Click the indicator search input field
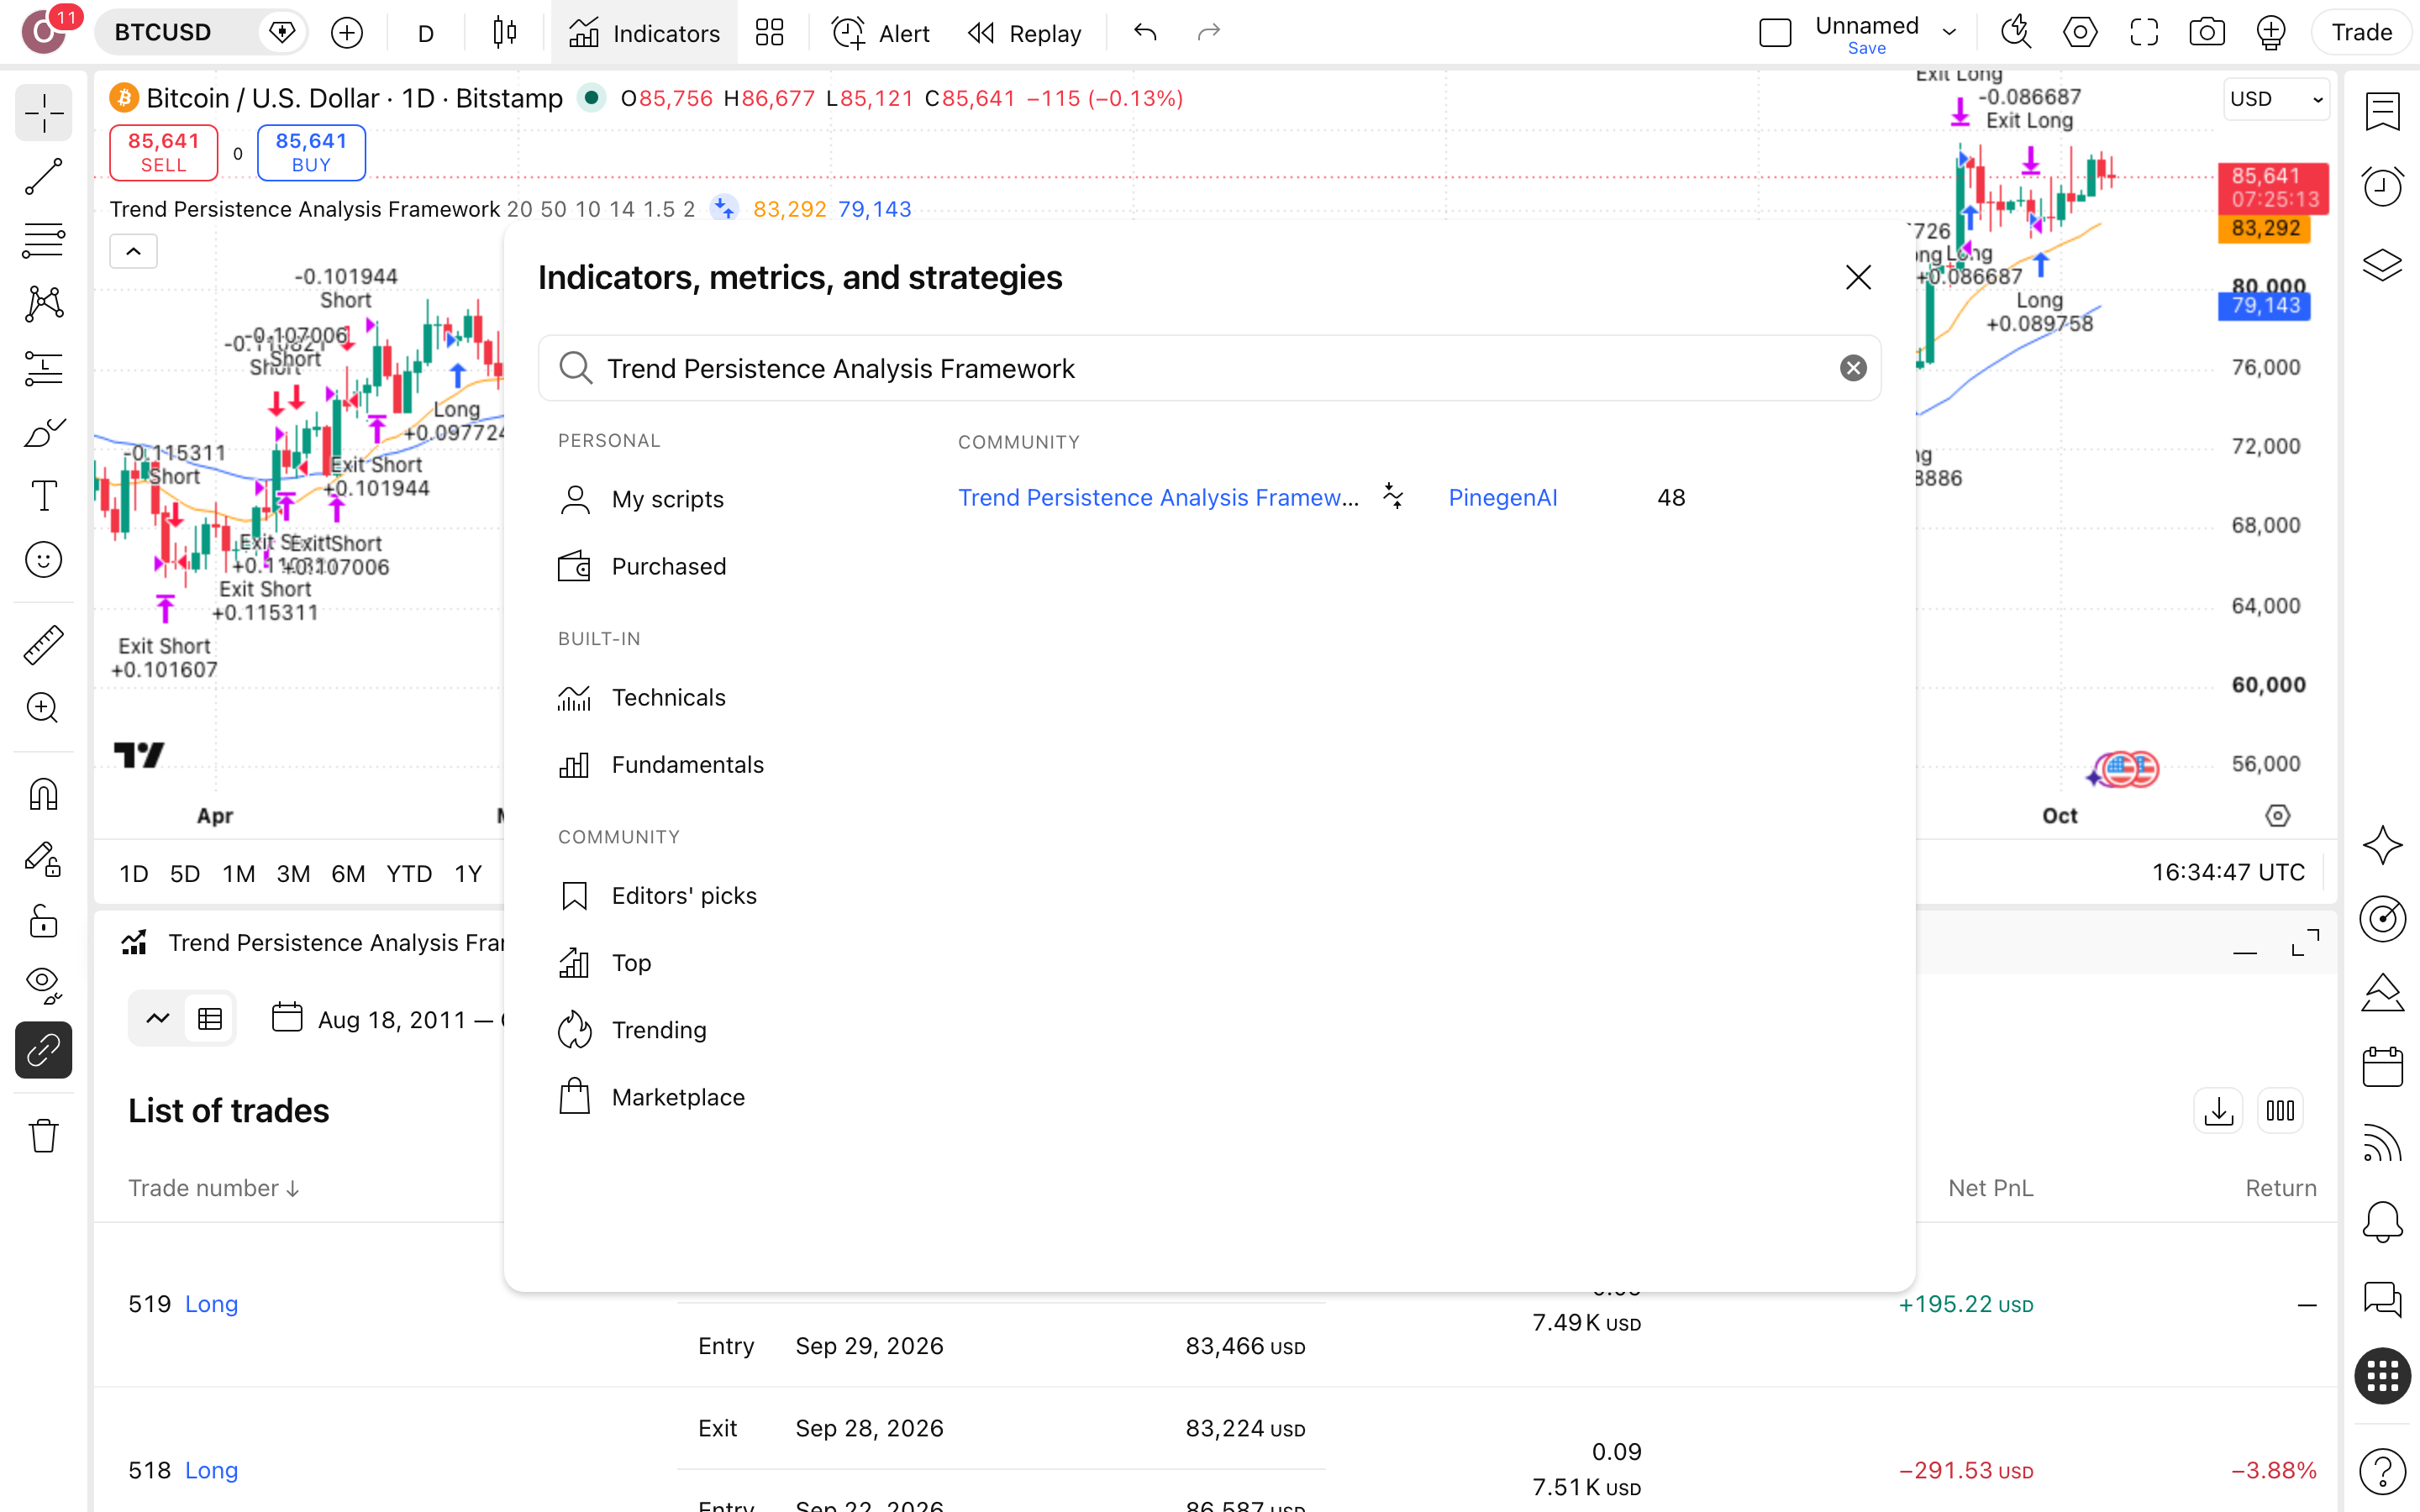This screenshot has height=1512, width=2420. click(1209, 368)
